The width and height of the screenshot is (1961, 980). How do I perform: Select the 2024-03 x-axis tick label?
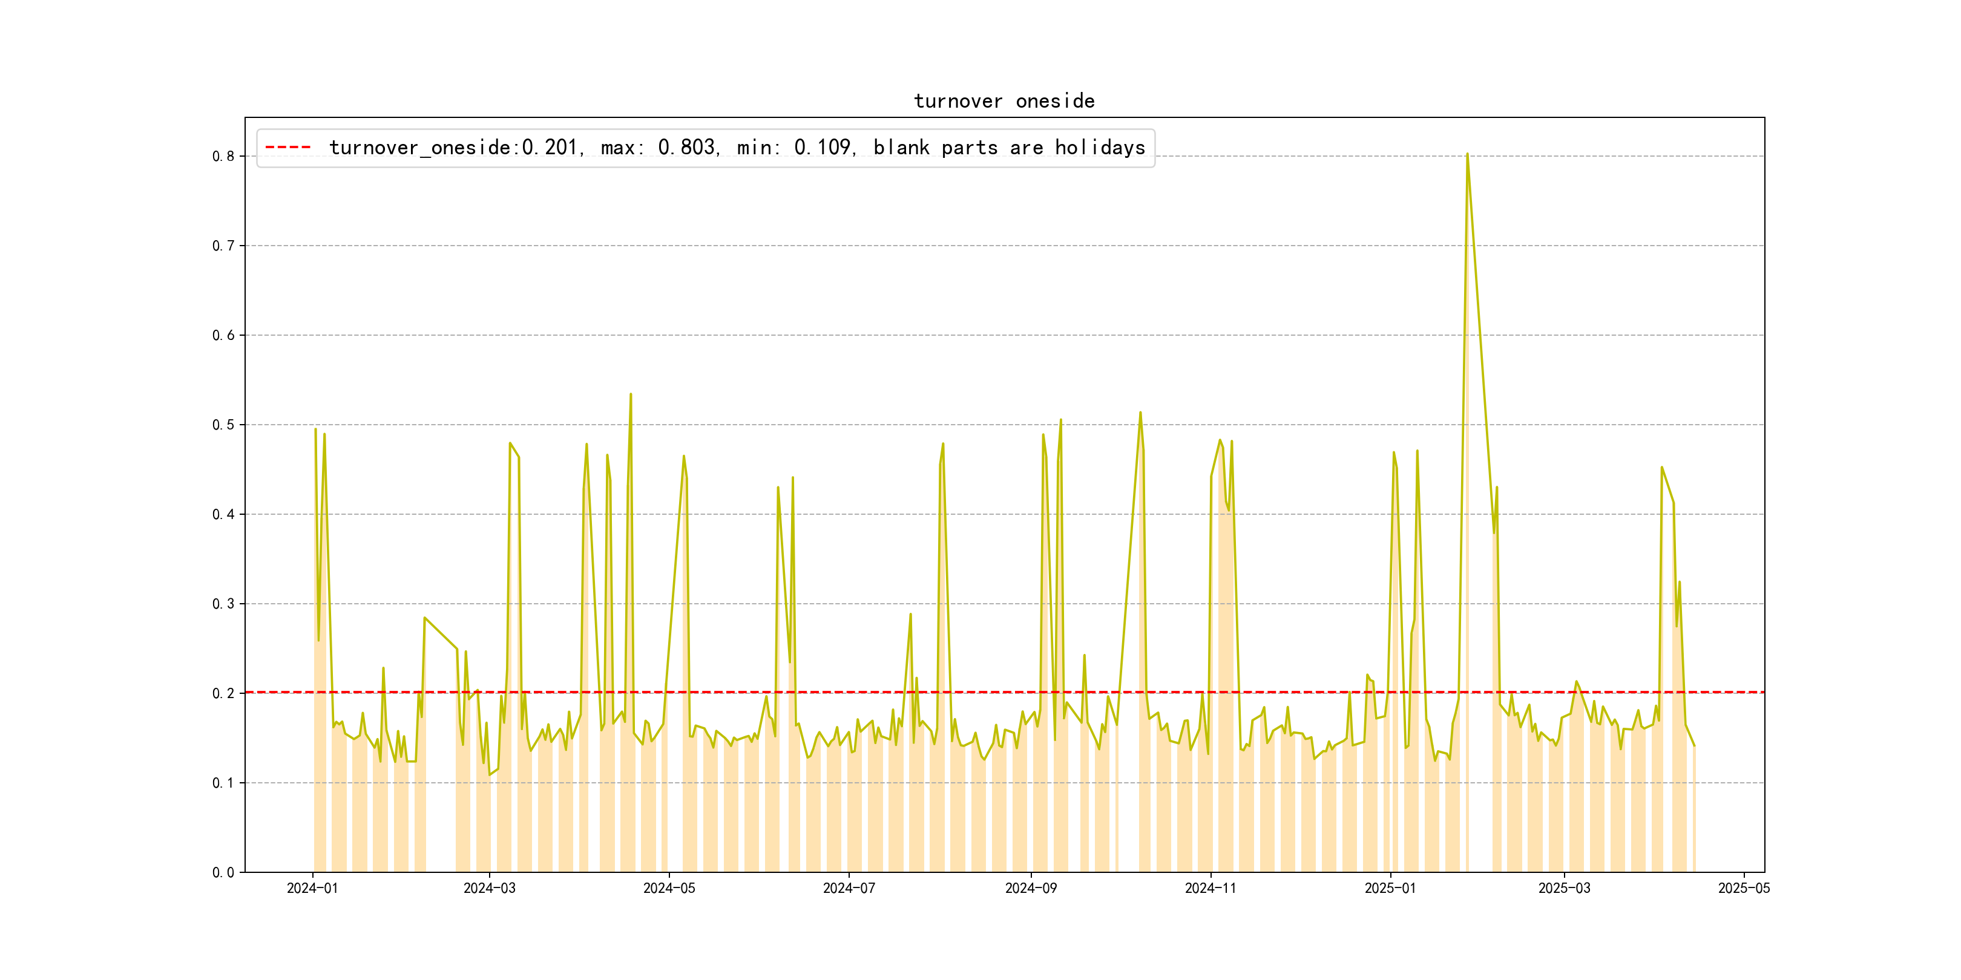coord(490,888)
